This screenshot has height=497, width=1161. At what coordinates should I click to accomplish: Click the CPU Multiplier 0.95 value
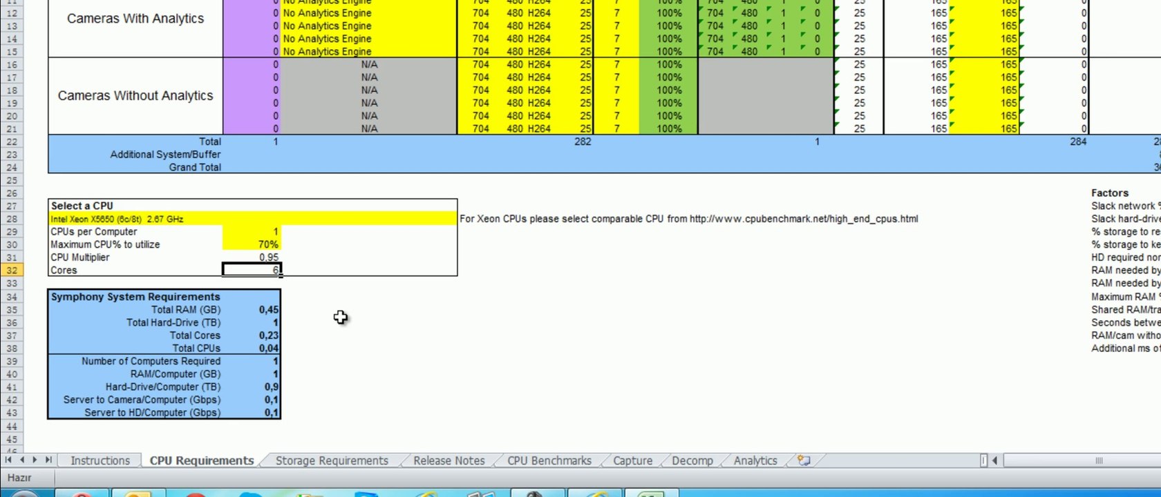point(252,257)
